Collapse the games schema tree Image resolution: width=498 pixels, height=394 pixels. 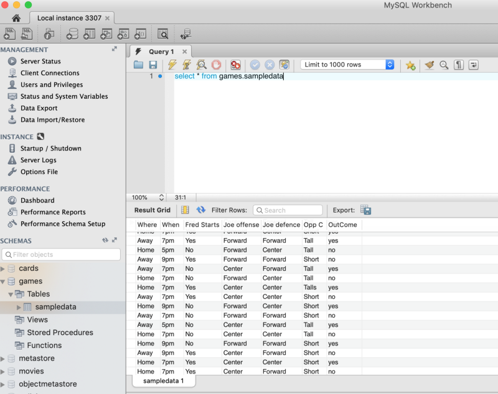(x=3, y=282)
